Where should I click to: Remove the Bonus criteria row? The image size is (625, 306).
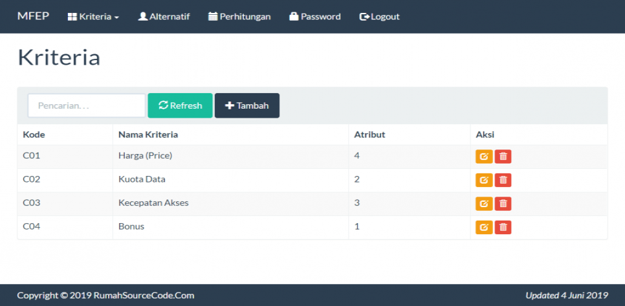[x=503, y=227]
